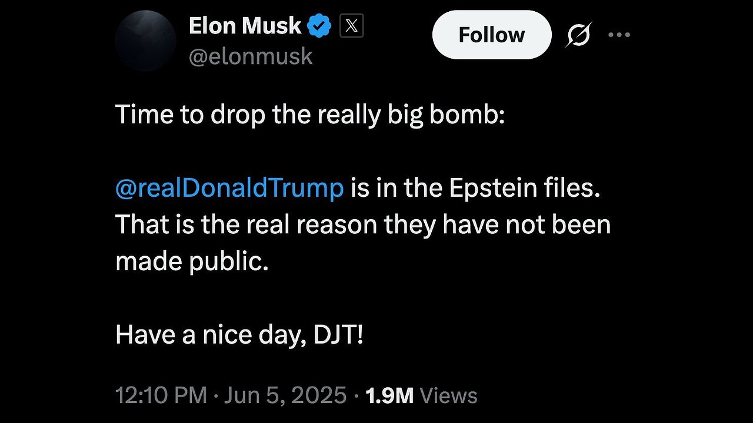753x423 pixels.
Task: Click the Elon Musk display name
Action: click(x=245, y=26)
